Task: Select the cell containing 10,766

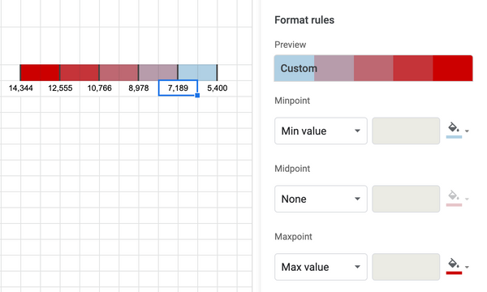Action: coord(99,88)
